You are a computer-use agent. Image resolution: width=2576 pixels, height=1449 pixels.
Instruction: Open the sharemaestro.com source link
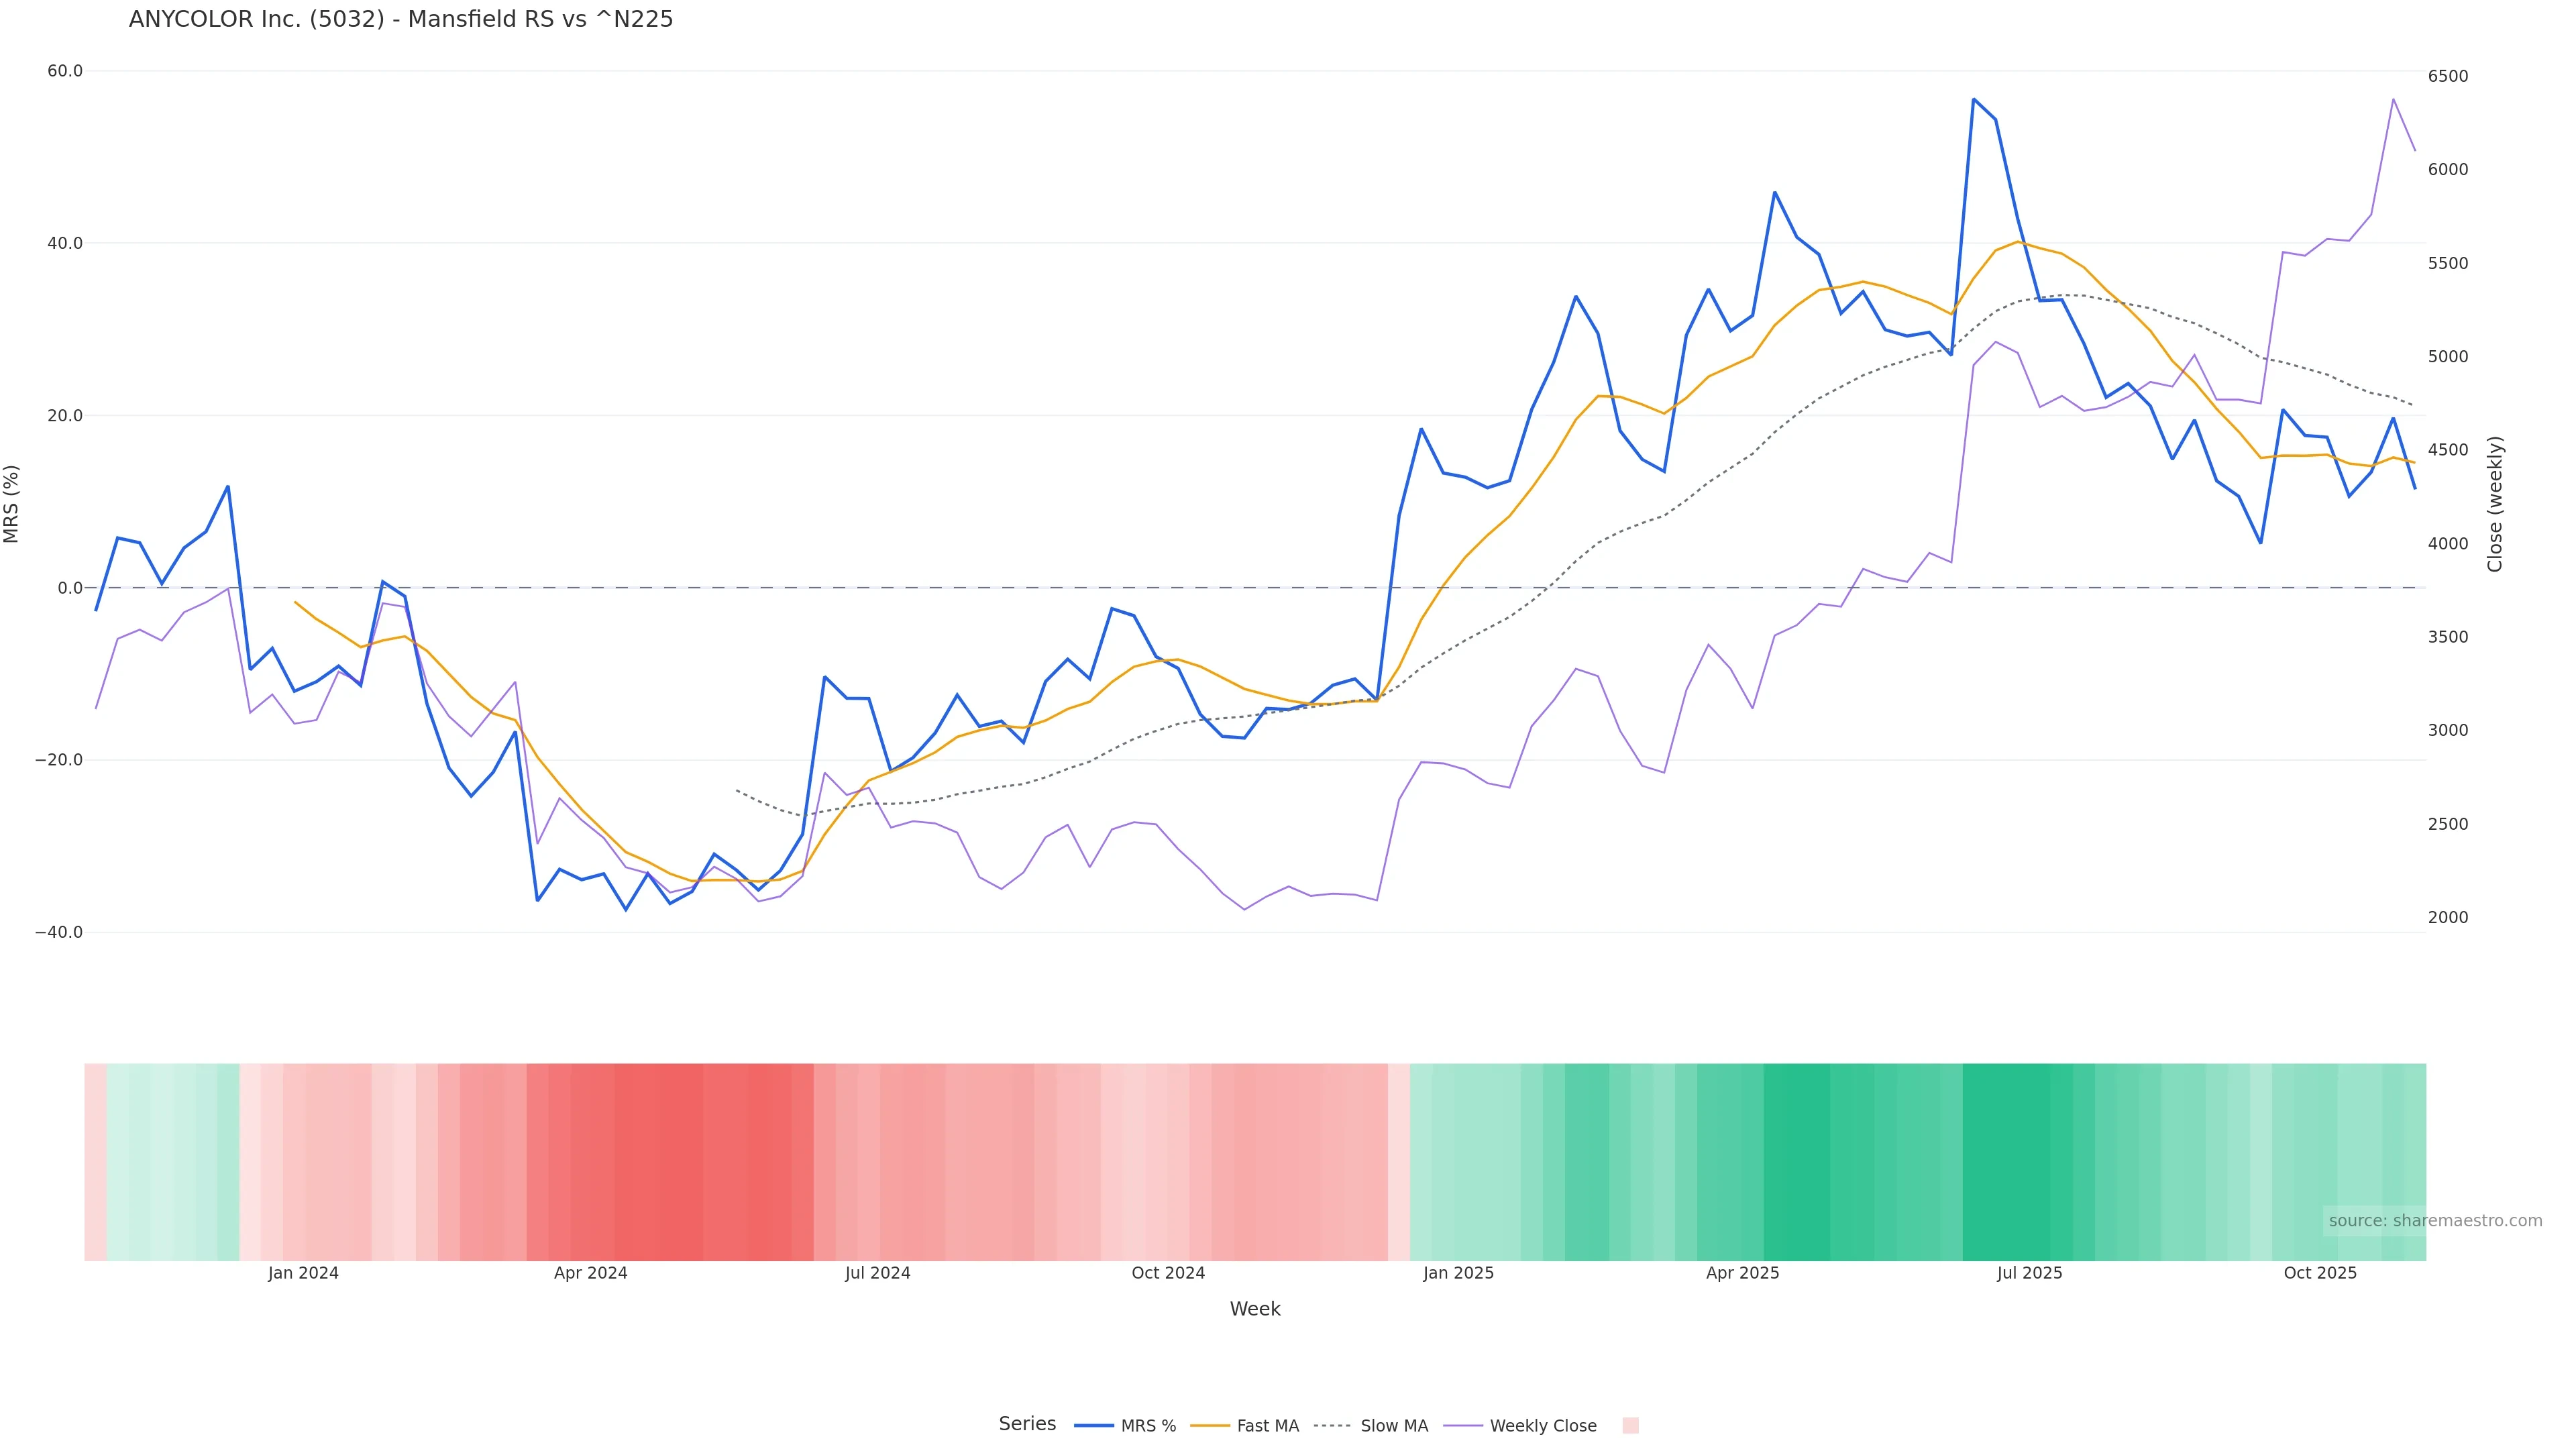[2435, 1221]
